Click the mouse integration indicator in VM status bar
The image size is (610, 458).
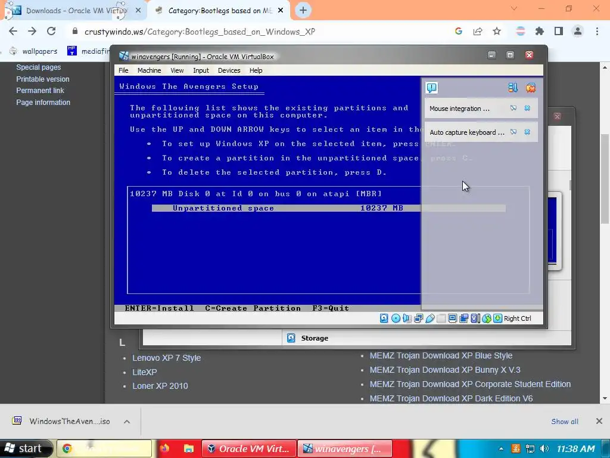[487, 318]
